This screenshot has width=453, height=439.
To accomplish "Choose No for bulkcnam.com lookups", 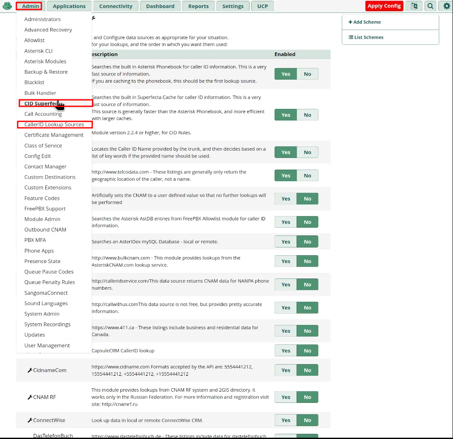I will tap(307, 261).
